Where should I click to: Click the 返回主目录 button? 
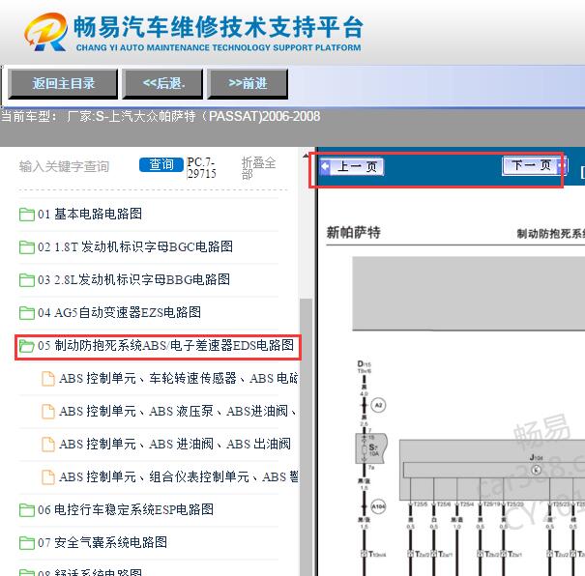pos(63,83)
